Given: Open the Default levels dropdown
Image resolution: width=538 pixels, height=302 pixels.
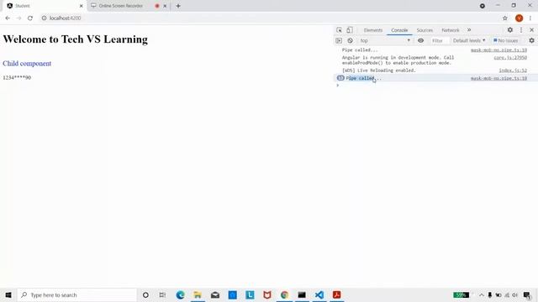Looking at the screenshot, I should 469,40.
